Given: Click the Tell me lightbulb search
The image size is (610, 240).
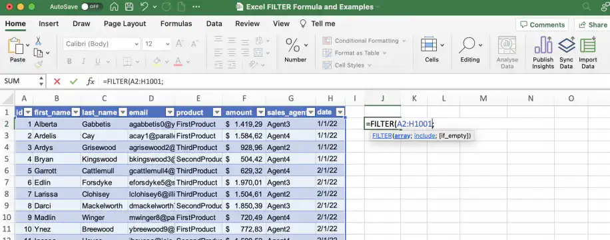Looking at the screenshot, I should coord(318,24).
